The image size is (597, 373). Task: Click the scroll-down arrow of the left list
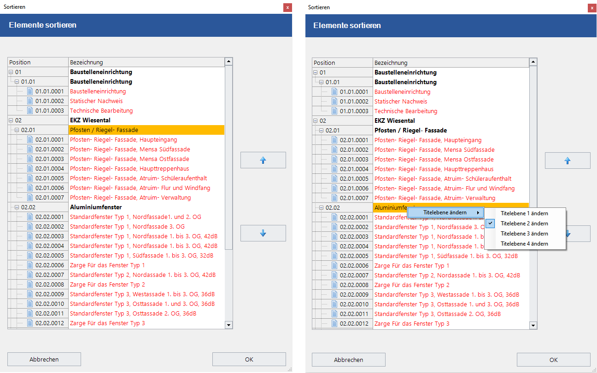click(x=228, y=325)
